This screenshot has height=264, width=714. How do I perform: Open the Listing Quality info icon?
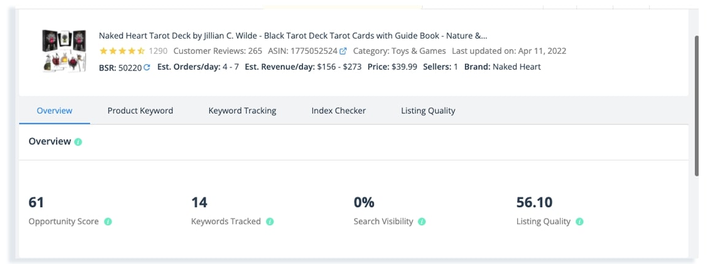(579, 222)
